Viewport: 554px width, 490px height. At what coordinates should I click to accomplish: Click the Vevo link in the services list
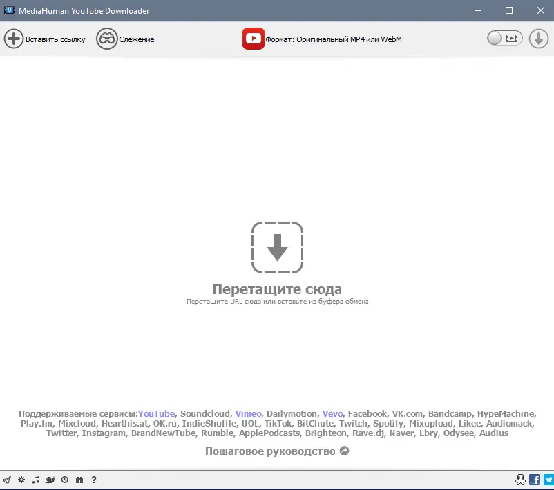[x=332, y=413]
